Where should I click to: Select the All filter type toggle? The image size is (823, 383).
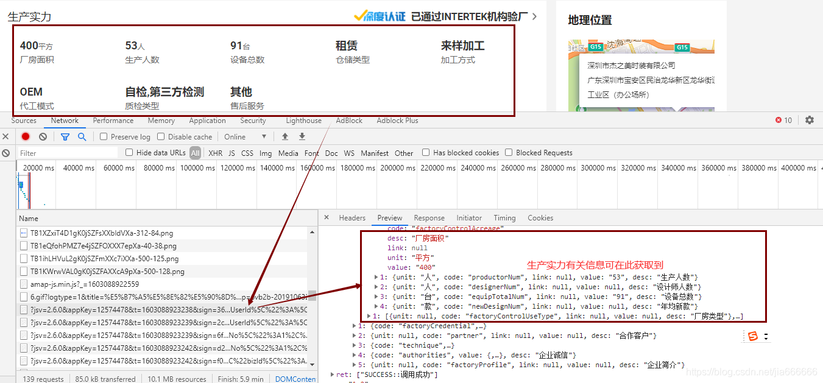(x=195, y=153)
